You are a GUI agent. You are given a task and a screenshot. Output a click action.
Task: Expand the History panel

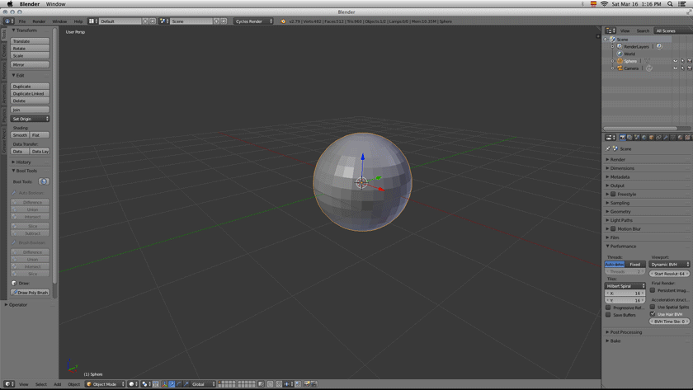[23, 162]
